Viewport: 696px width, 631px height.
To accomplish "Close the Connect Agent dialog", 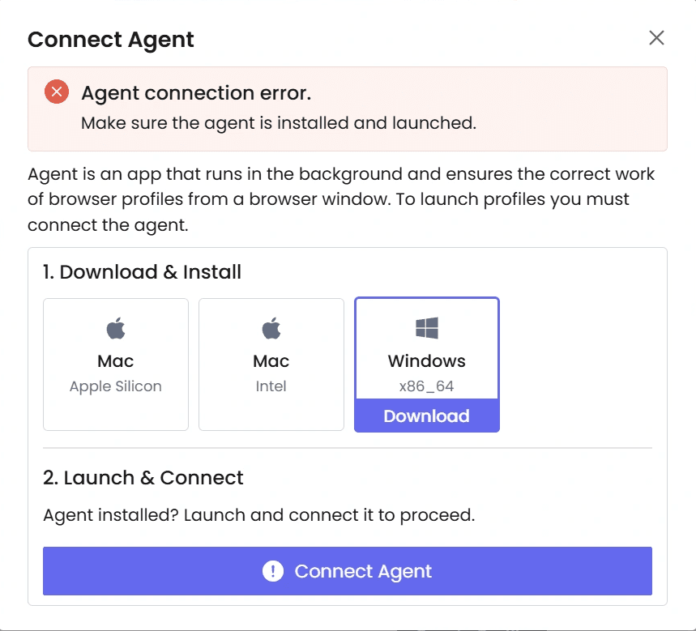I will (x=656, y=38).
